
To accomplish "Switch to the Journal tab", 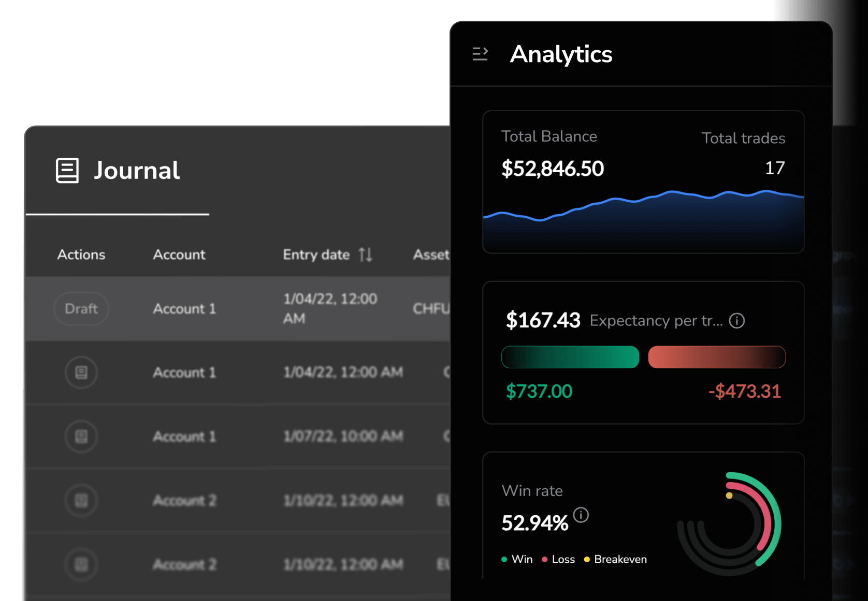I will 136,171.
